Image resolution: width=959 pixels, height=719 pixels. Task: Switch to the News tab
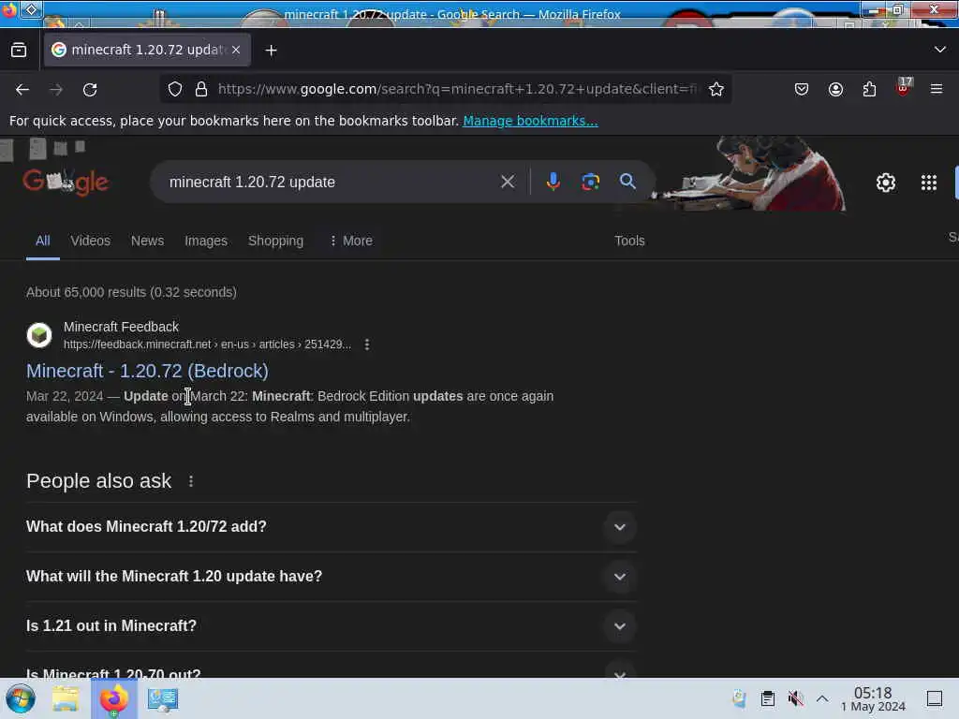147,241
